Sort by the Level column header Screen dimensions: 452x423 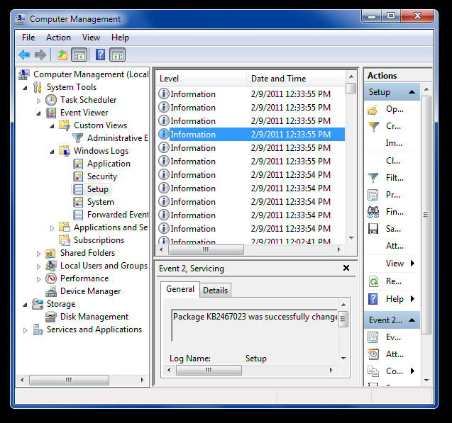click(x=201, y=79)
